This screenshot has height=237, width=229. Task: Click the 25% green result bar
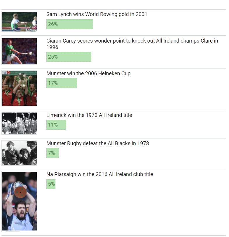point(69,57)
